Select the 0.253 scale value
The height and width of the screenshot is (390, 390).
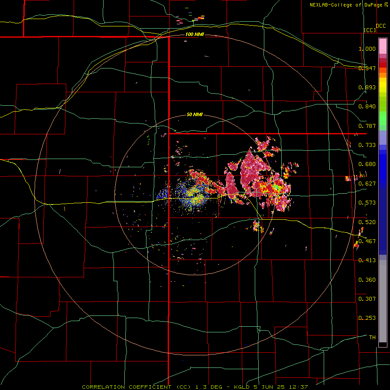[x=367, y=318]
